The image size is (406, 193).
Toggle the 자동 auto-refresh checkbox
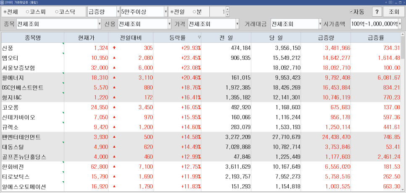coord(357,12)
